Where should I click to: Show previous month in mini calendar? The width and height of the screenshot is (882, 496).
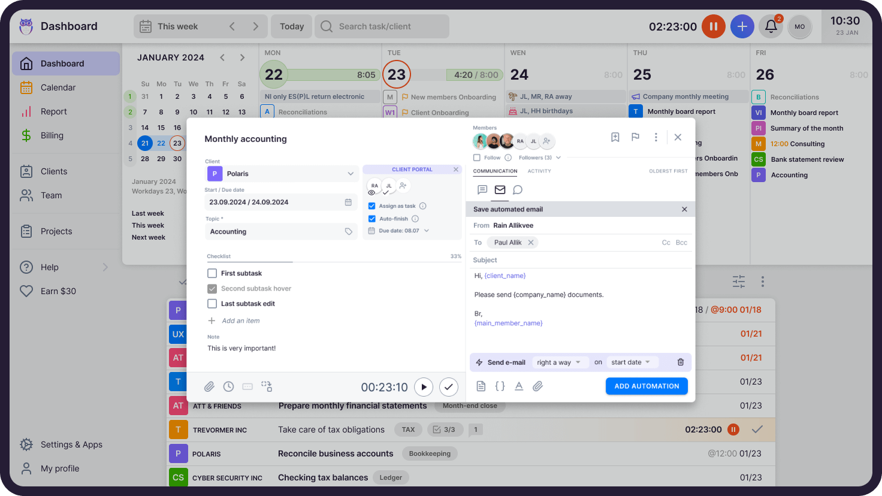[x=222, y=58]
